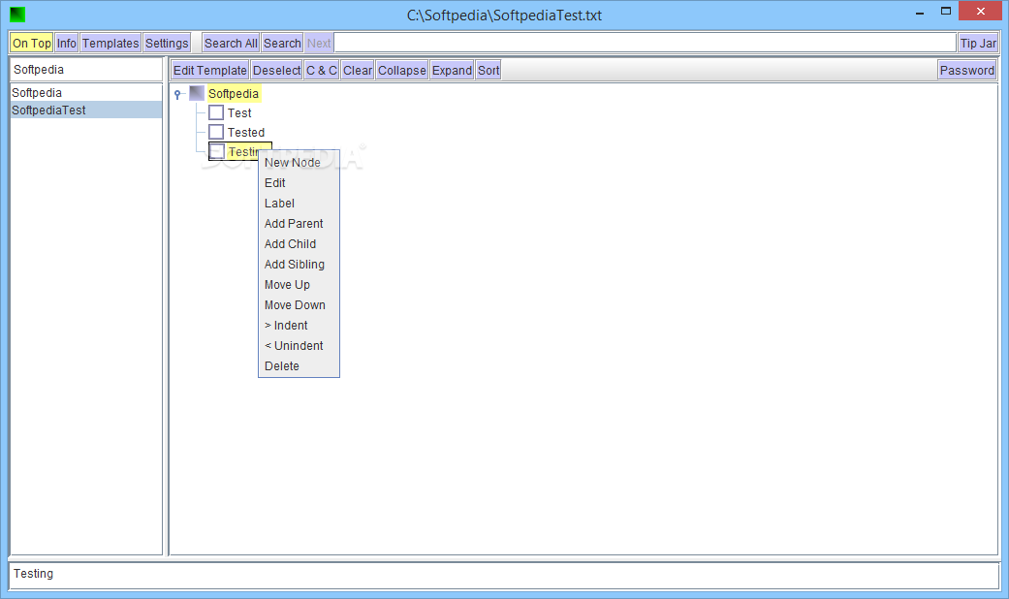Toggle the On Top button
1009x599 pixels.
pyautogui.click(x=32, y=43)
